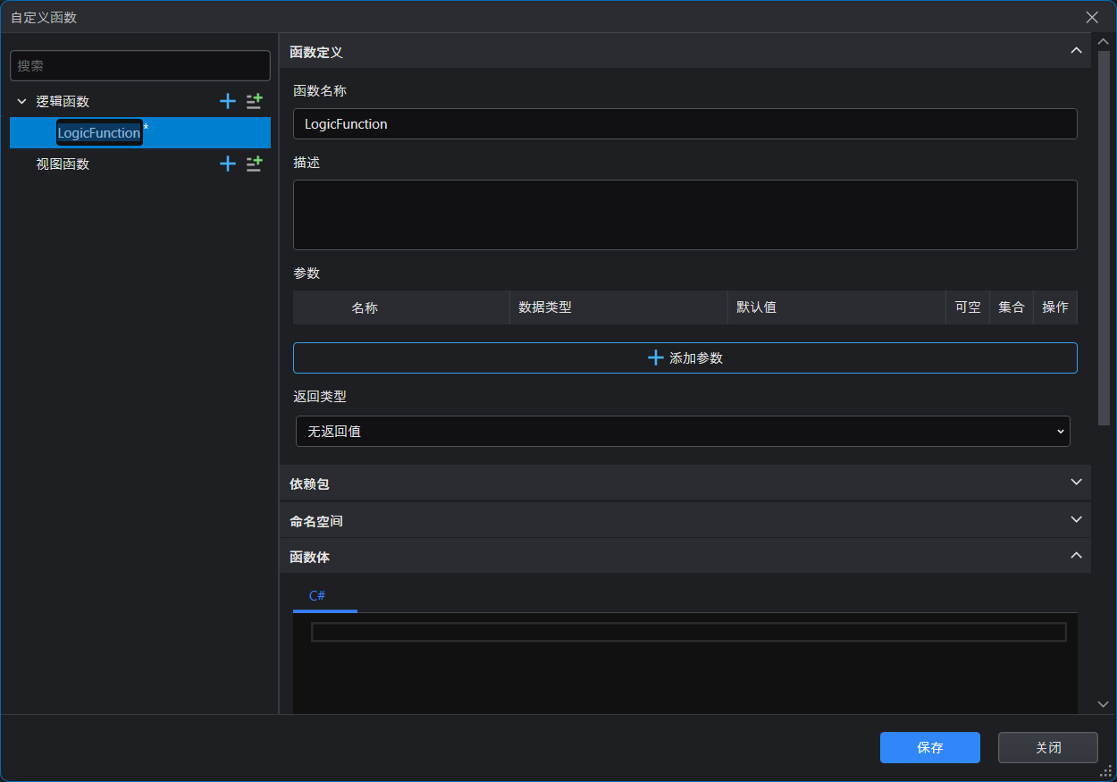Collapse the 函数定义 section
1117x782 pixels.
point(1076,51)
